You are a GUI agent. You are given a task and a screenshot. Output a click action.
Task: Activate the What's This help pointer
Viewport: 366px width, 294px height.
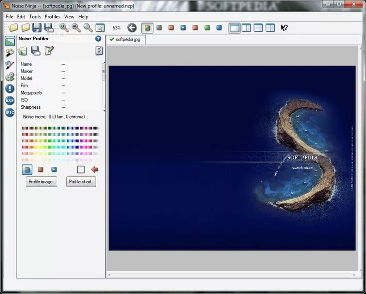click(284, 28)
